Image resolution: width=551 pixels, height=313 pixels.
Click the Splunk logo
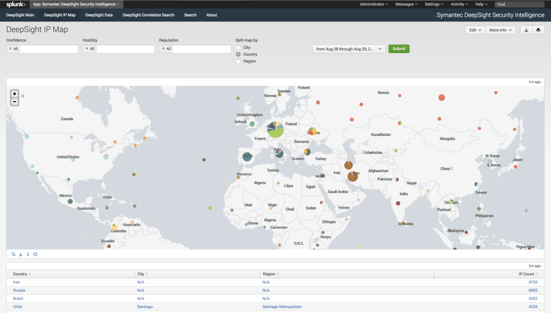point(16,4)
